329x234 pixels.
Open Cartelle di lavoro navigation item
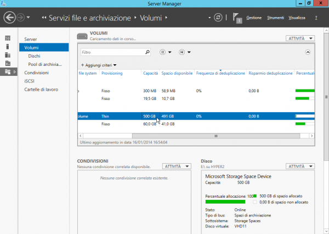point(41,90)
